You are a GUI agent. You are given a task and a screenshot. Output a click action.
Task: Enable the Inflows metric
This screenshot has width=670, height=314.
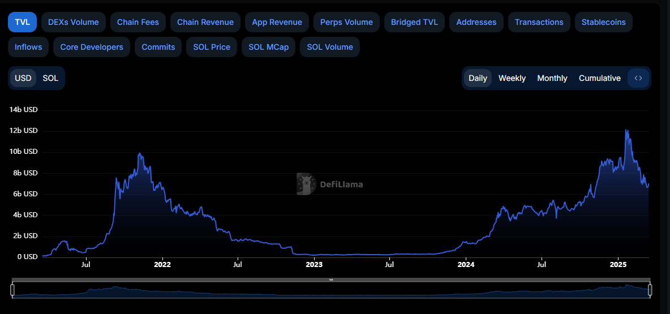tap(28, 47)
